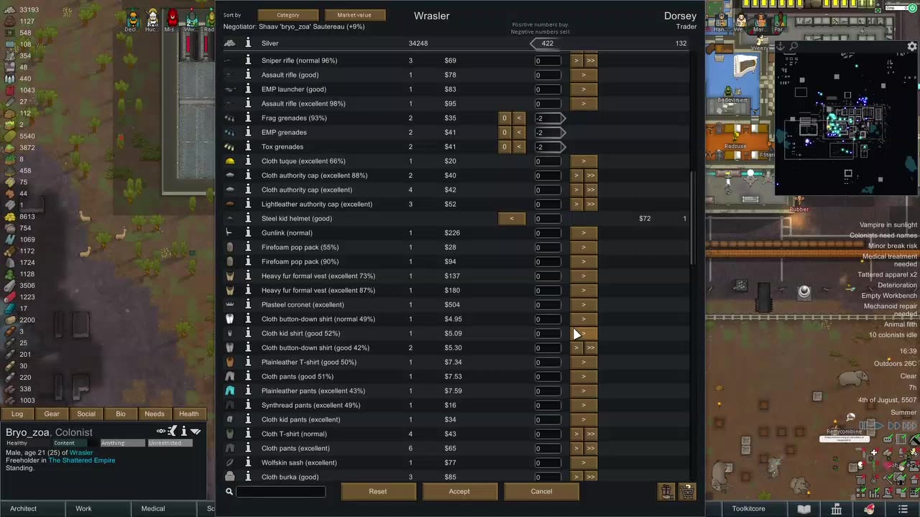Image resolution: width=920 pixels, height=517 pixels.
Task: Click the teal Plainleather pants item icon
Action: click(x=230, y=391)
